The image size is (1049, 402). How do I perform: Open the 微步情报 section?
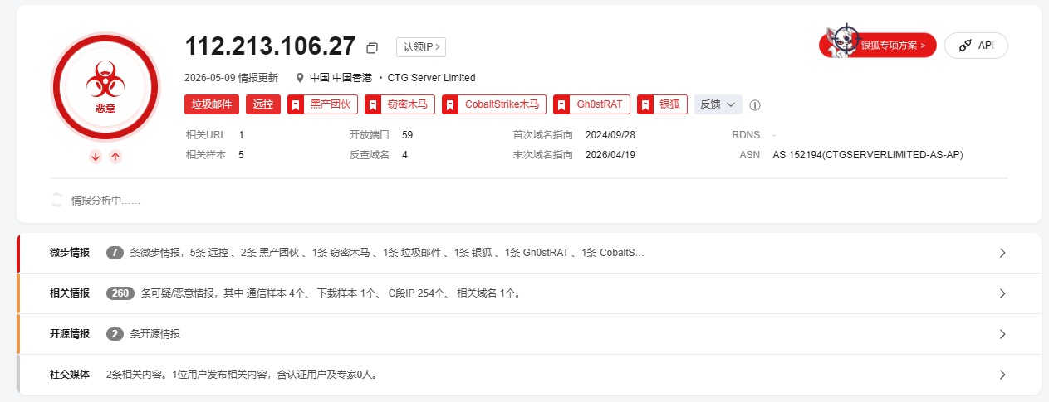tap(529, 253)
